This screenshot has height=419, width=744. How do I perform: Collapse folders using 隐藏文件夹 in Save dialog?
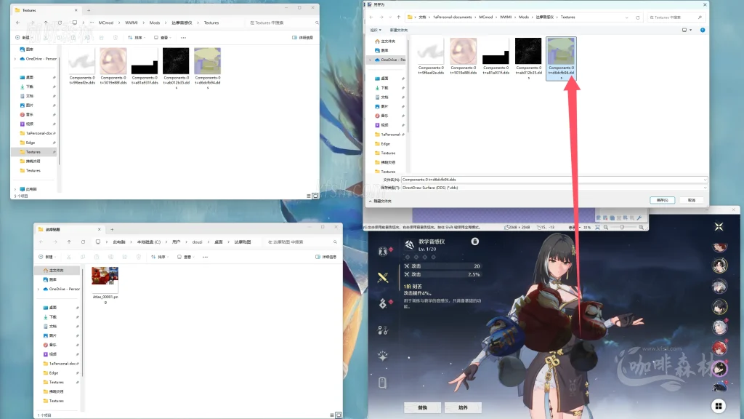pos(382,201)
